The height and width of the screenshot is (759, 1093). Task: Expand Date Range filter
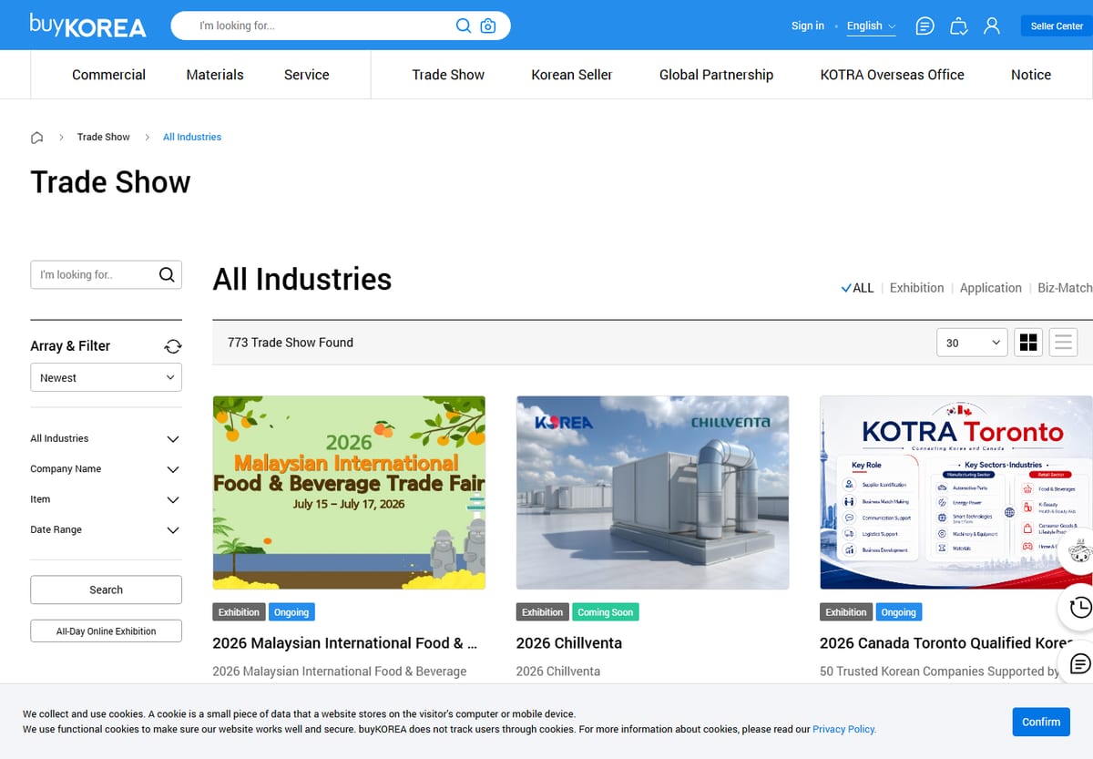click(106, 529)
